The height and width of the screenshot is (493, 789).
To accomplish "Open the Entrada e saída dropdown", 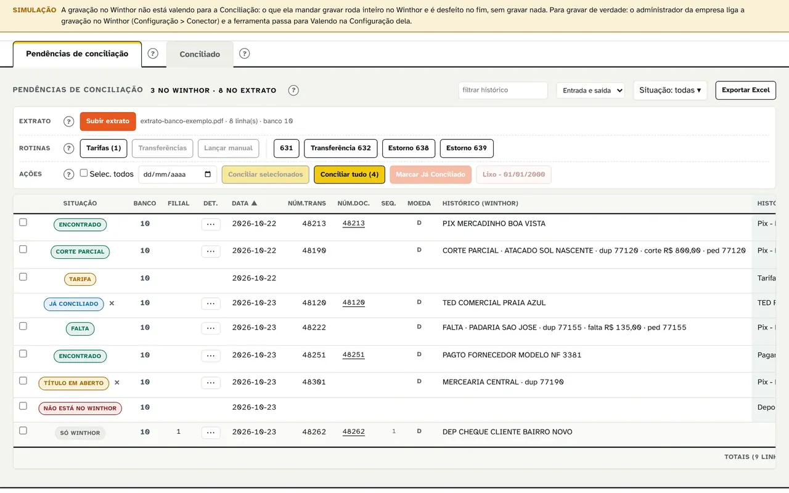I will pos(591,91).
